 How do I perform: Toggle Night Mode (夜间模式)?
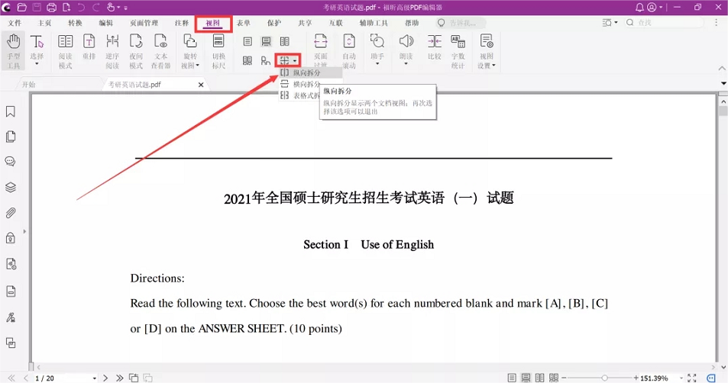coord(135,50)
